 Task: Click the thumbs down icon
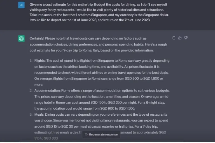pos(186,38)
